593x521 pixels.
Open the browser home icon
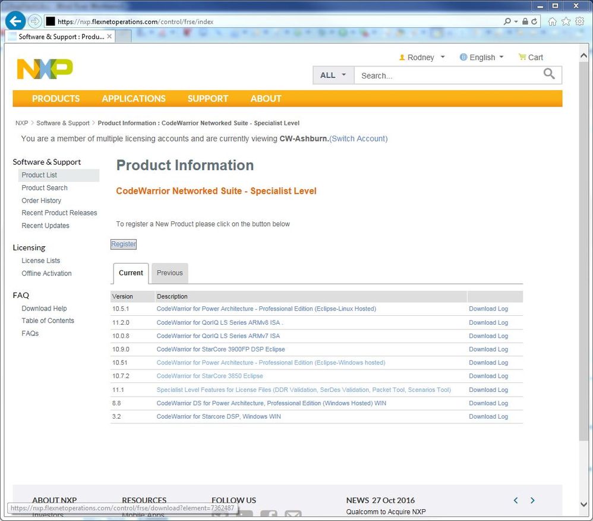coord(552,21)
